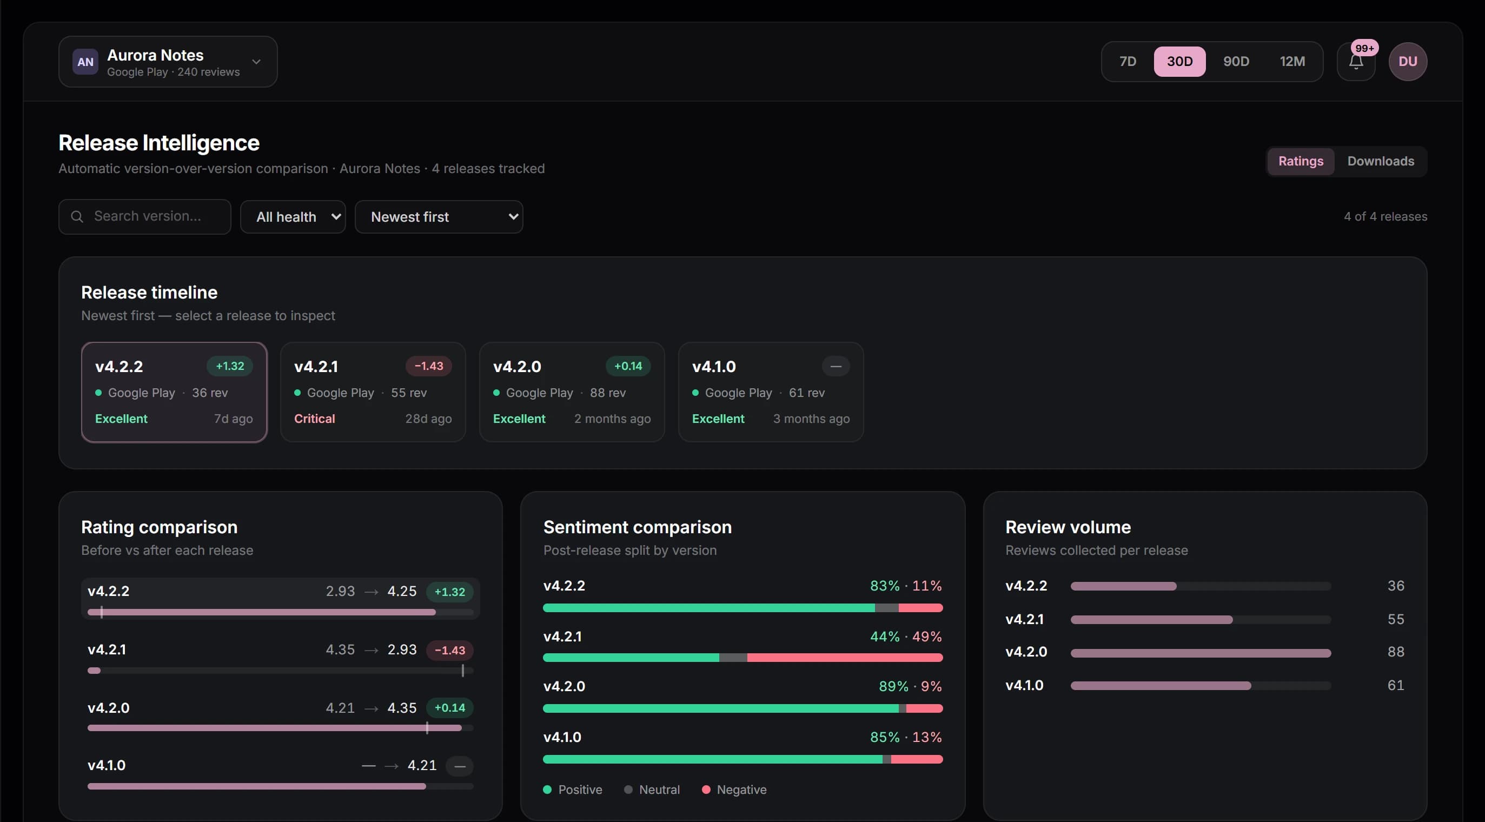
Task: Click the dash badge on v4.1.0 card
Action: point(836,366)
